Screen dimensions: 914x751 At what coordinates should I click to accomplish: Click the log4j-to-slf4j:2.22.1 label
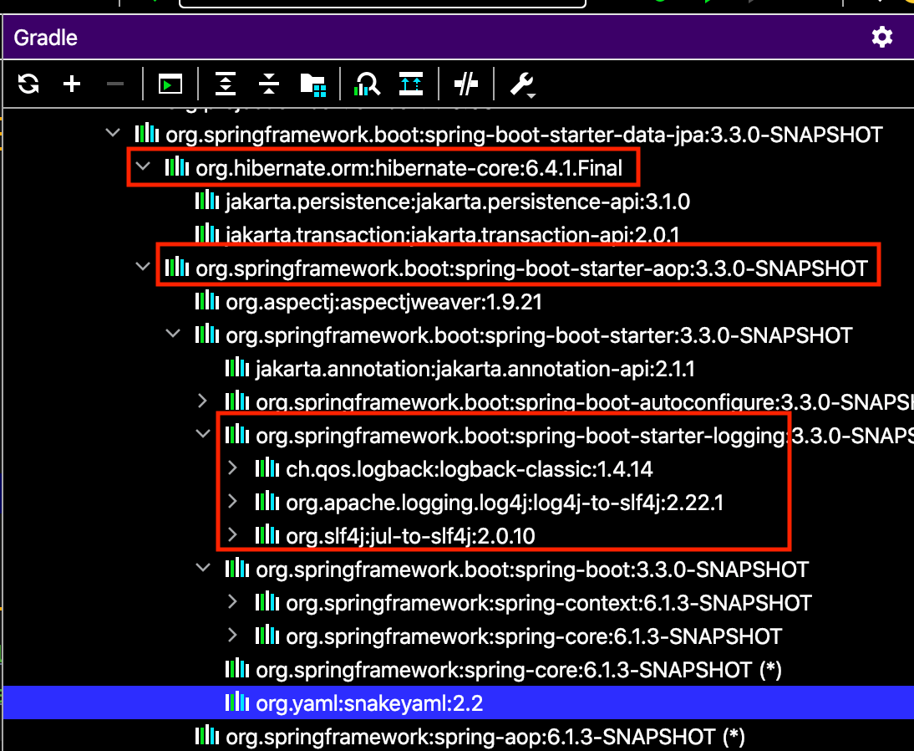click(x=505, y=503)
